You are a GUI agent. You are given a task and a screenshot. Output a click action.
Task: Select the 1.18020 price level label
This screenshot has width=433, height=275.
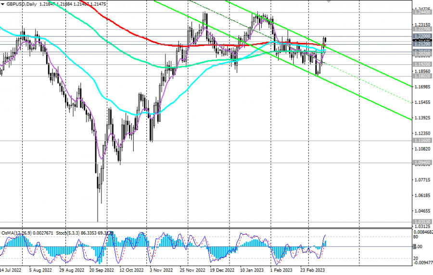pos(422,76)
